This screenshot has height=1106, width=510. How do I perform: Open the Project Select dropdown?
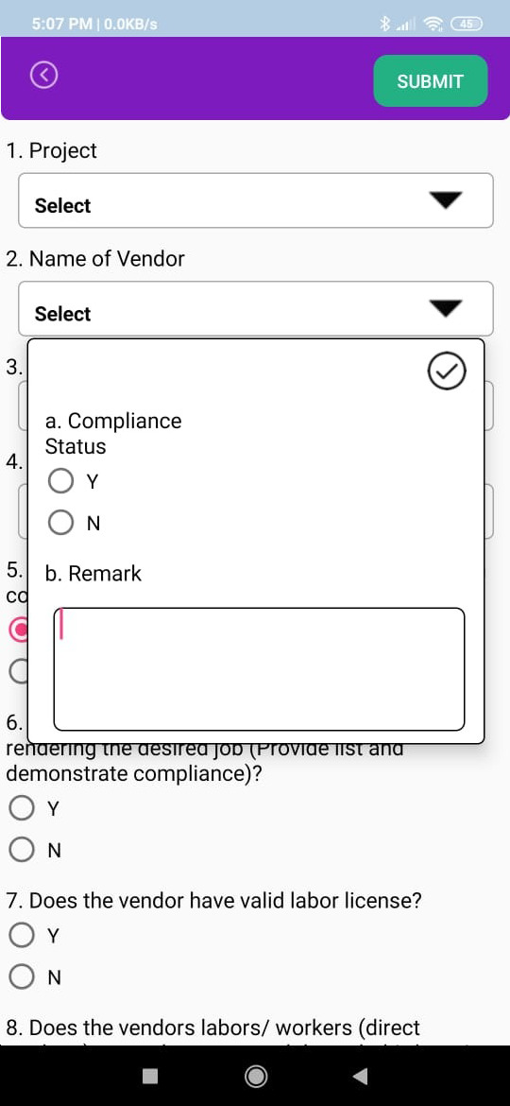pyautogui.click(x=256, y=200)
